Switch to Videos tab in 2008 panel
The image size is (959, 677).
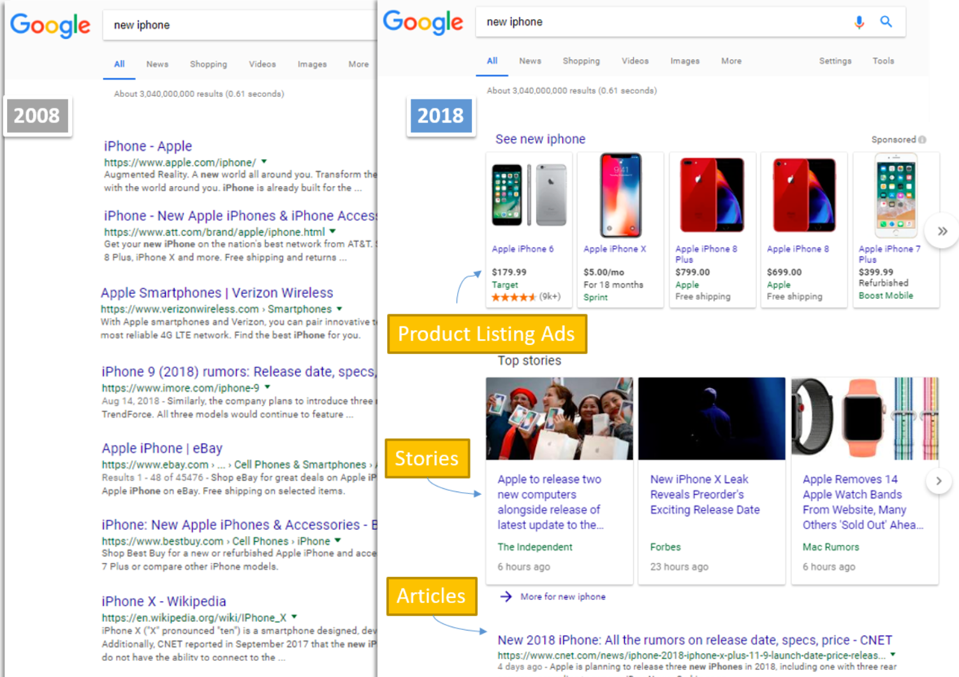pos(262,64)
